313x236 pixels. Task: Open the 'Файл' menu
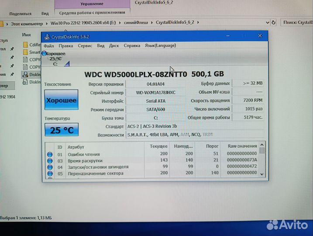click(48, 45)
